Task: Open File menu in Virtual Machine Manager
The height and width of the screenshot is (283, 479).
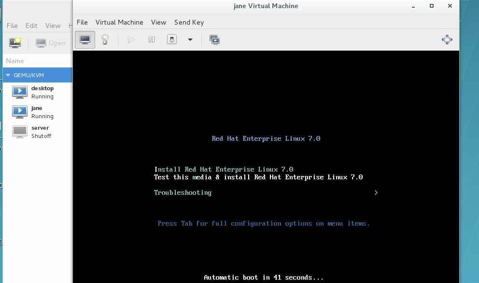Action: [x=12, y=26]
